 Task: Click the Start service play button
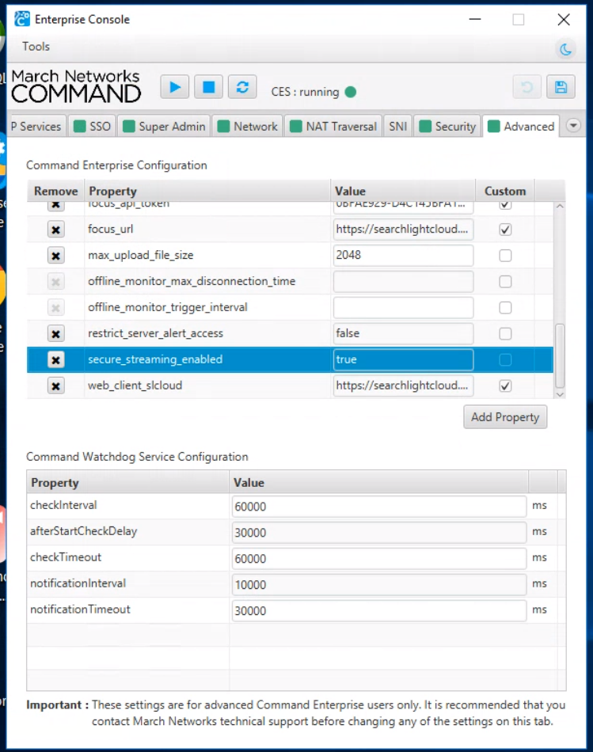click(175, 87)
